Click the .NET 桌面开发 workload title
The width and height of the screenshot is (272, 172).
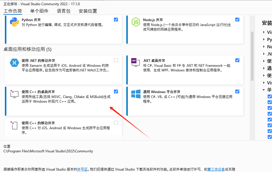click(154, 61)
